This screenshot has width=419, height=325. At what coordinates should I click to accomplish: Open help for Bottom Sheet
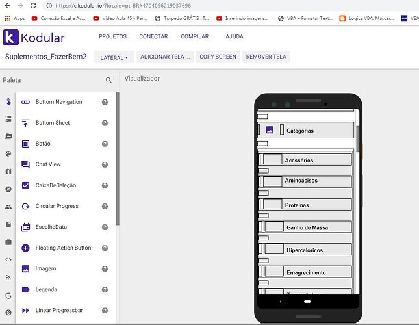tap(105, 123)
